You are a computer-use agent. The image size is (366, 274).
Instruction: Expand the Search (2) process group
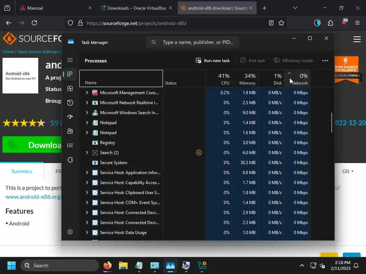click(87, 153)
